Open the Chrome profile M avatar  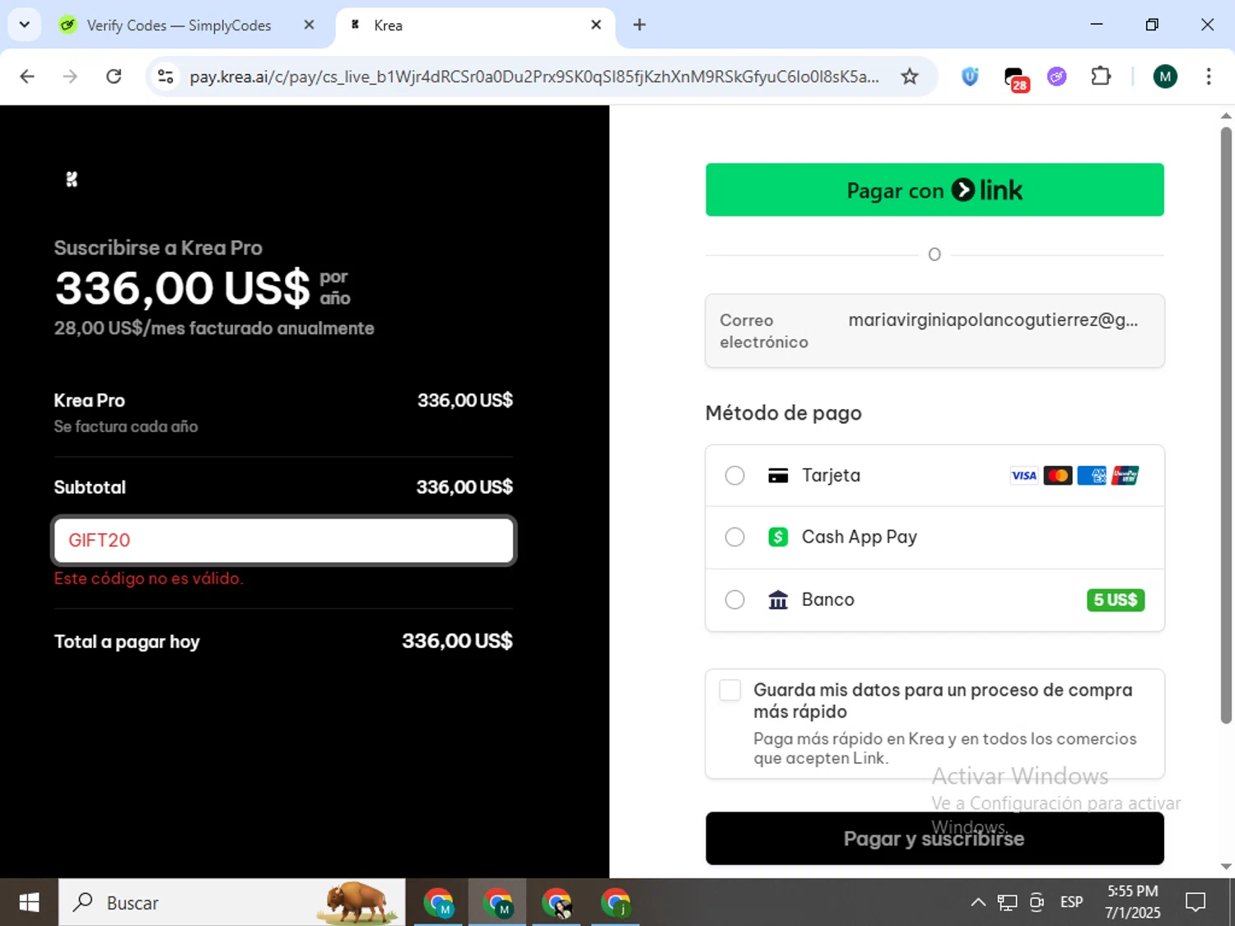pyautogui.click(x=1164, y=77)
